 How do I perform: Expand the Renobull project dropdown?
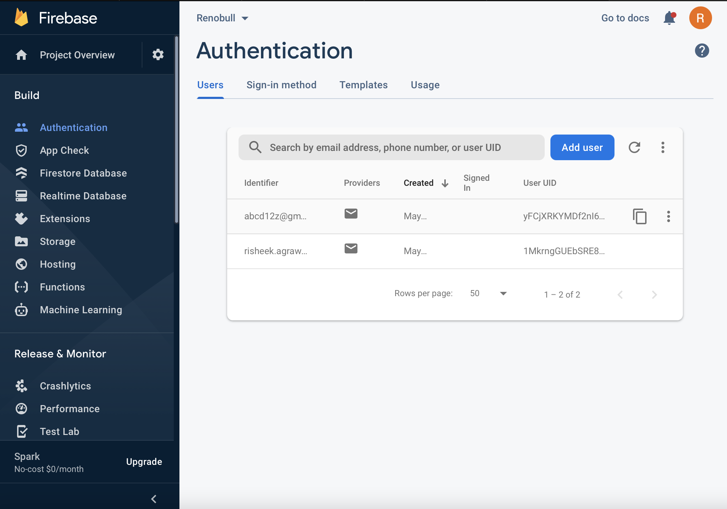click(223, 18)
